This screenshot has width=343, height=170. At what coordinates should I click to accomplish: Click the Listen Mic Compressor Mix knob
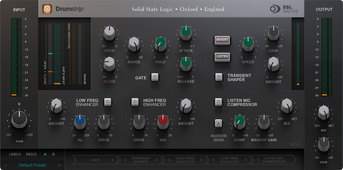coord(287,105)
